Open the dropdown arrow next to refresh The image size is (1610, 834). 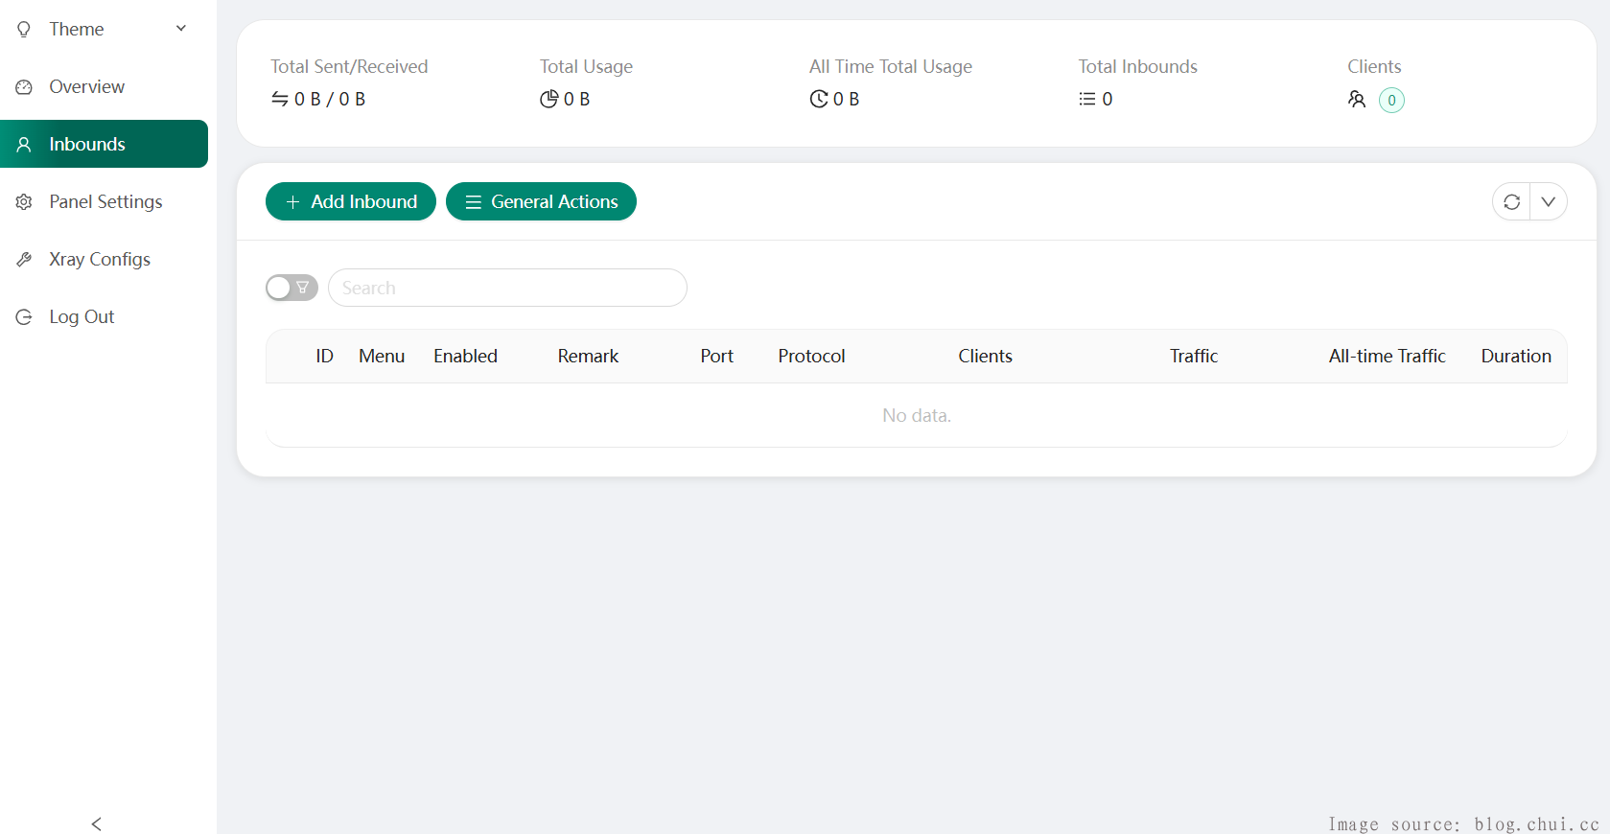point(1548,201)
